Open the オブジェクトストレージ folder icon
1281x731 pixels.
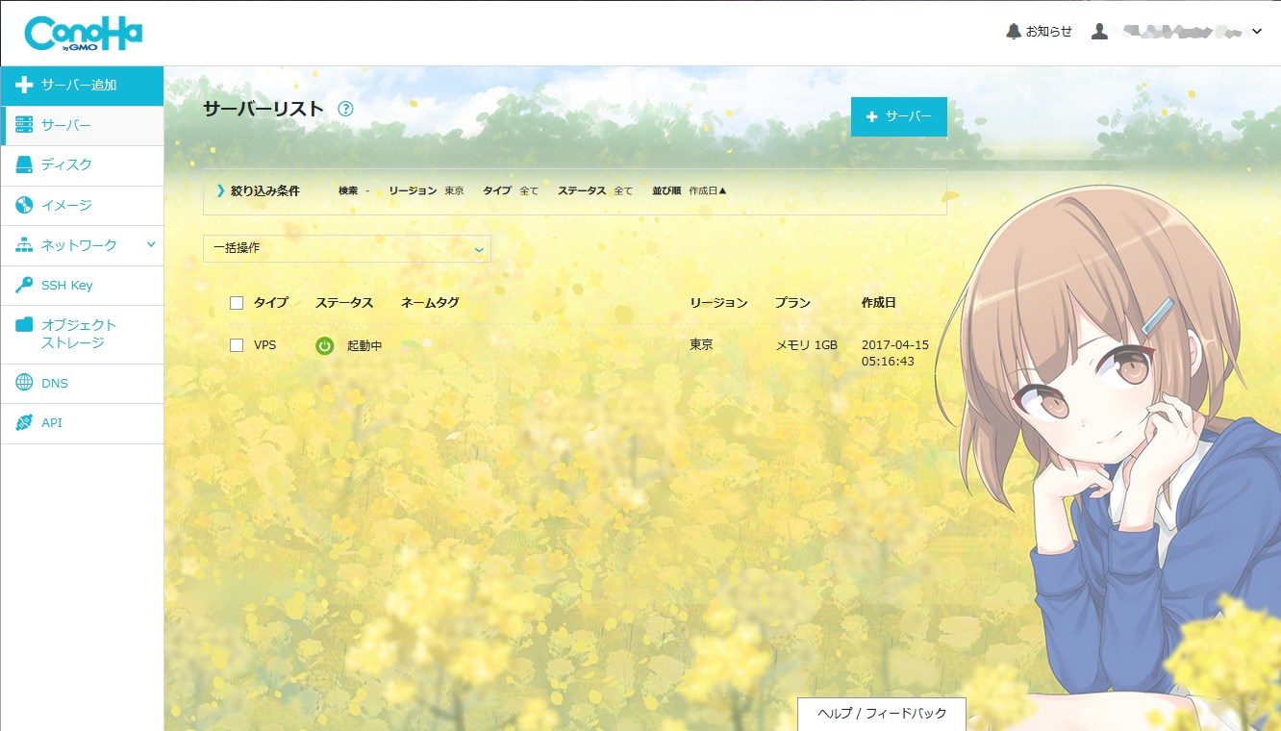pyautogui.click(x=24, y=325)
